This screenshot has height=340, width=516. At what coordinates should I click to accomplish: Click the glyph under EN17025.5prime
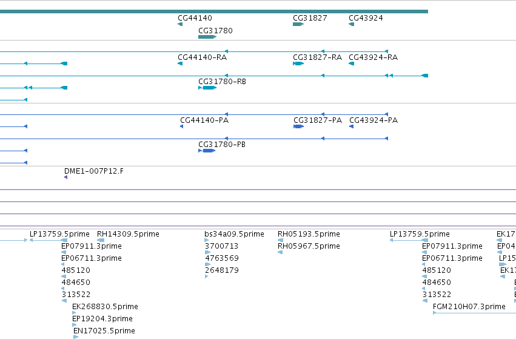pyautogui.click(x=76, y=337)
